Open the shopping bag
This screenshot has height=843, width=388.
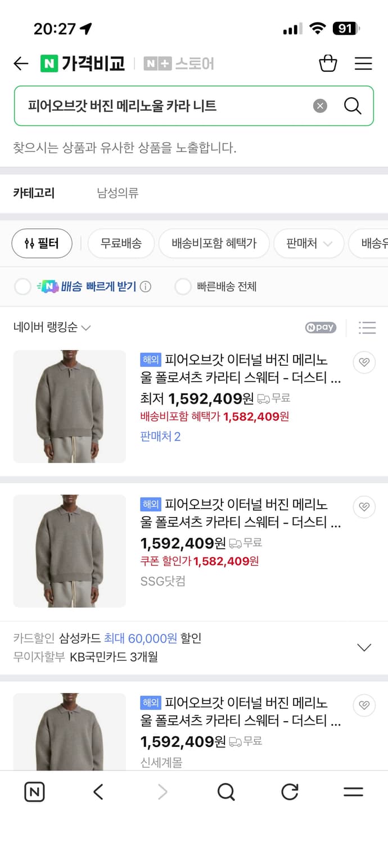(328, 64)
